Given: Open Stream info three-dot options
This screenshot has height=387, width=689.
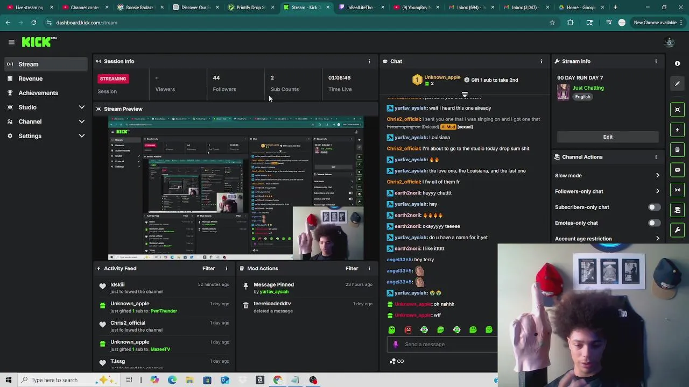Looking at the screenshot, I should click(656, 61).
